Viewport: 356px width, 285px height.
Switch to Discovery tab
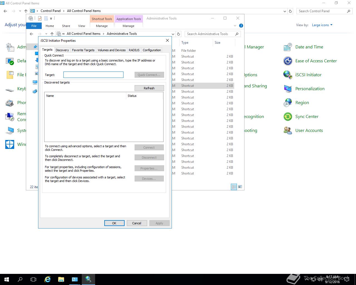62,50
